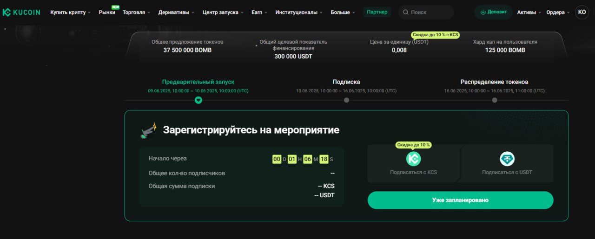The width and height of the screenshot is (595, 239).
Task: Click the 16.06.2025 distribution date range
Action: (495, 91)
